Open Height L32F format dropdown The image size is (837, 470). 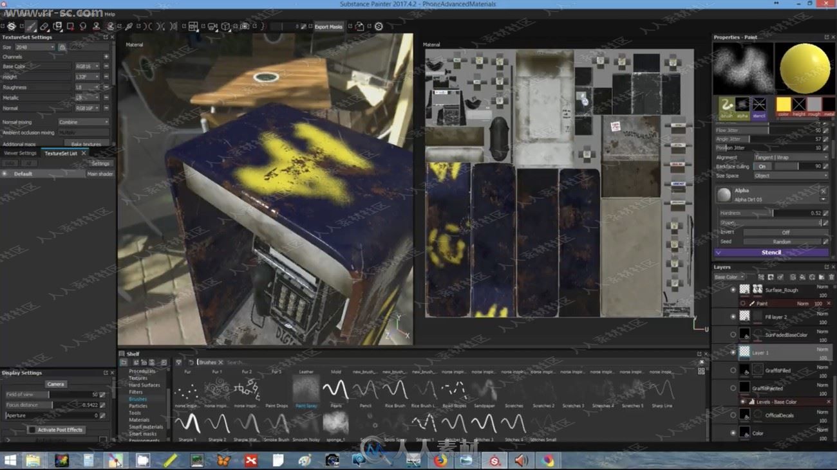coord(88,77)
